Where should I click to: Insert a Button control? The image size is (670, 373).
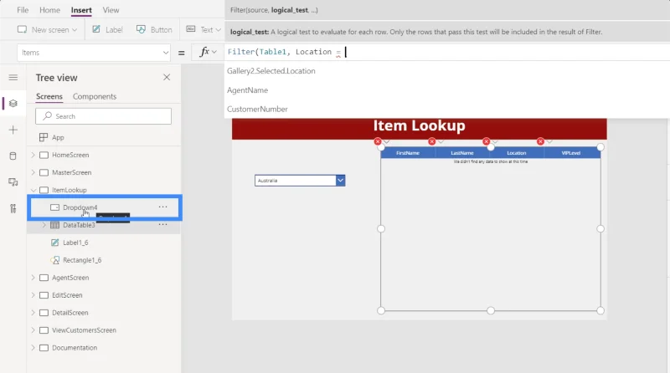(154, 29)
